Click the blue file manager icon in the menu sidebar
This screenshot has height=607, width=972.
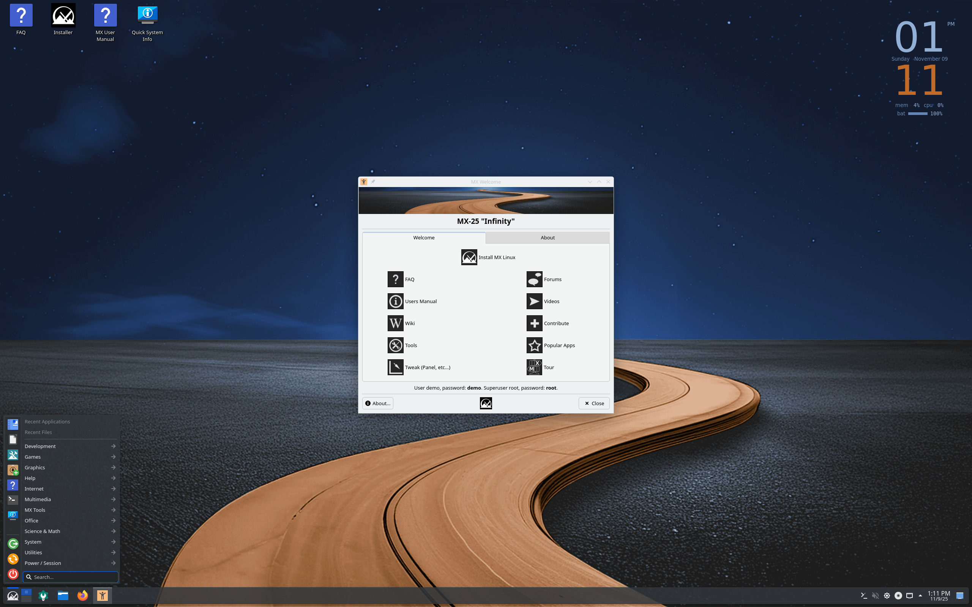coord(13,425)
